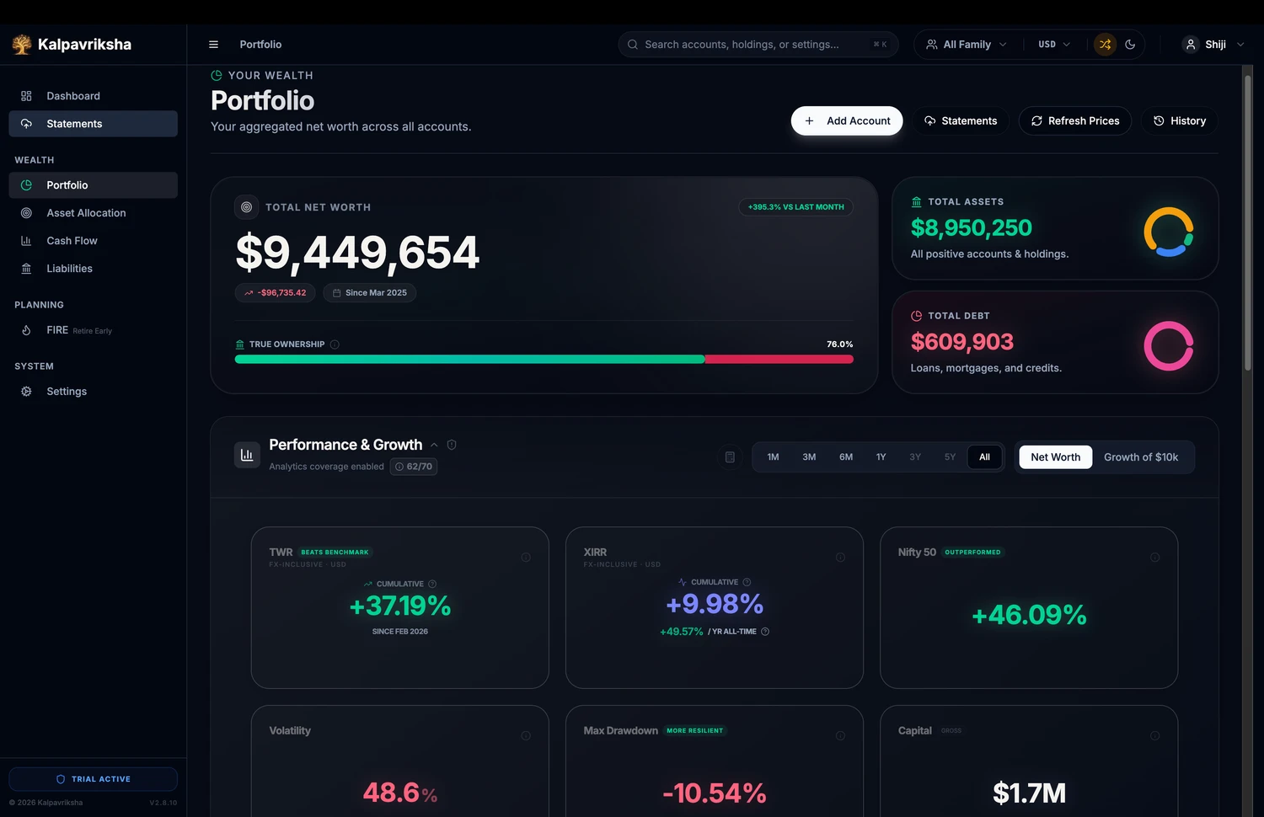Select the 3M time range
The image size is (1264, 817).
coord(809,457)
